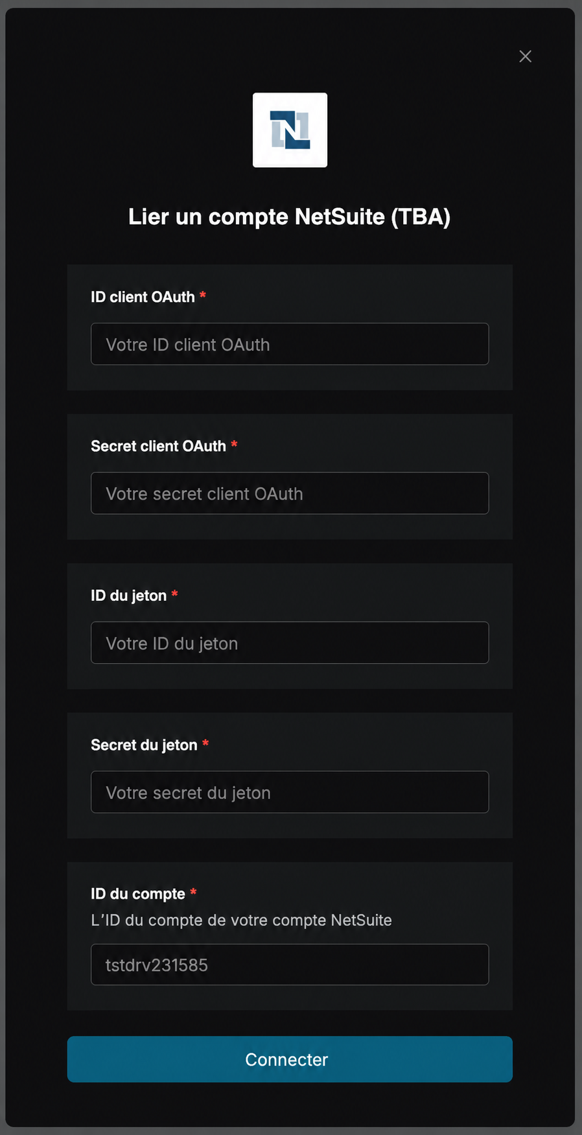Click the 'ID client OAuth' label

[143, 297]
